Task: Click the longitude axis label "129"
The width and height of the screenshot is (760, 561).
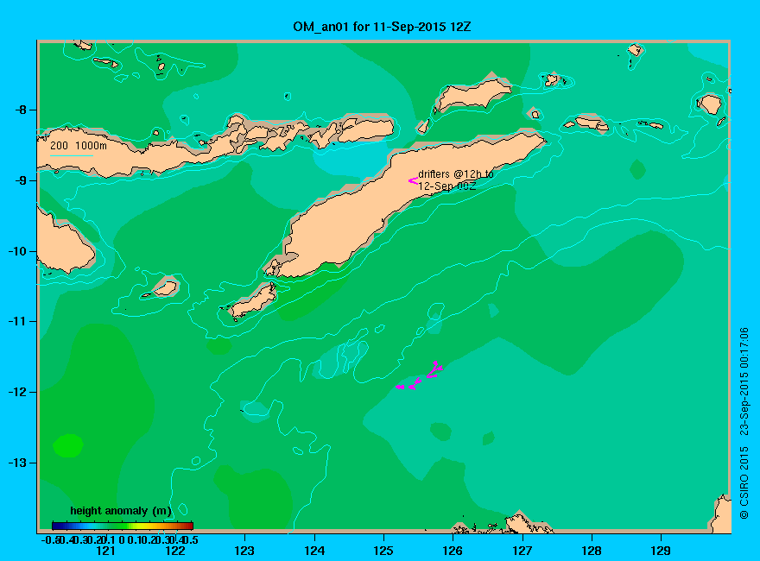Action: (x=662, y=551)
